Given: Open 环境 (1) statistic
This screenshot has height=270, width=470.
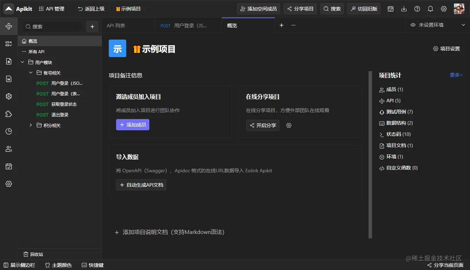Looking at the screenshot, I should [391, 157].
